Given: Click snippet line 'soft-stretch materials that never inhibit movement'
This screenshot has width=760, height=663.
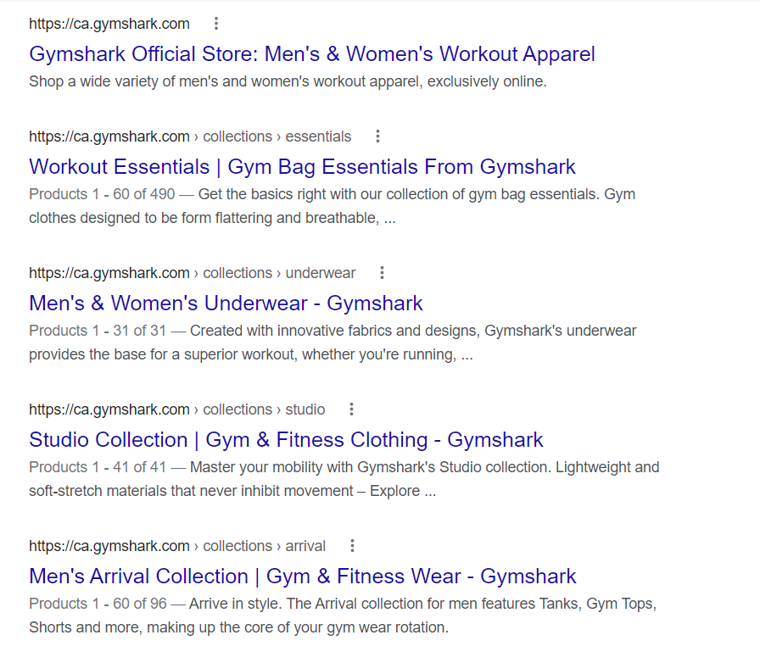Looking at the screenshot, I should (232, 491).
